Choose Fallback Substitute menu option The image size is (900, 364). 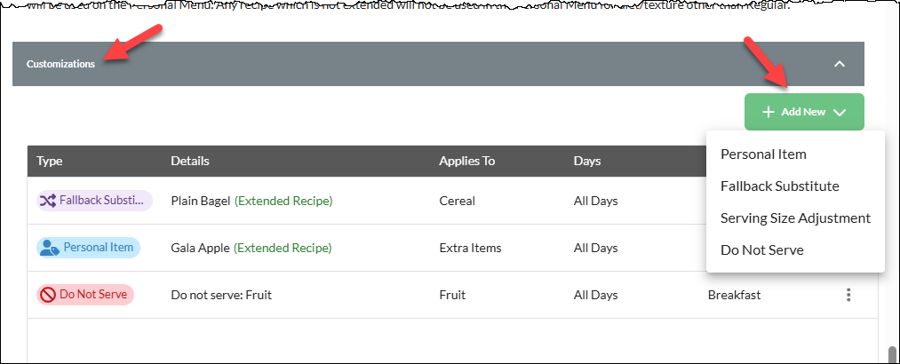pos(779,186)
